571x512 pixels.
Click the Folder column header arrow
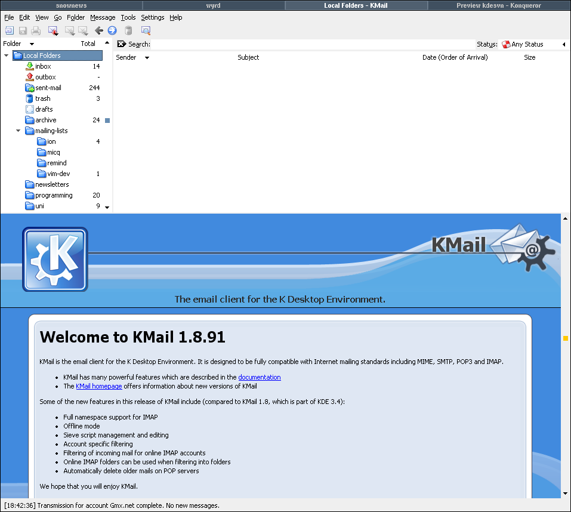pyautogui.click(x=32, y=44)
